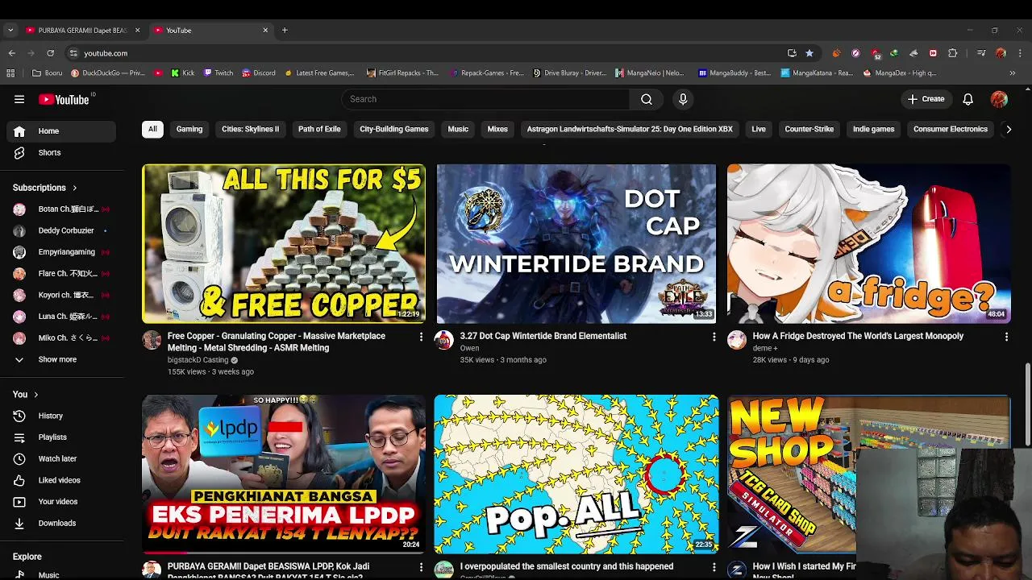Select the Music filter chip
Viewport: 1032px width, 580px height.
click(458, 129)
